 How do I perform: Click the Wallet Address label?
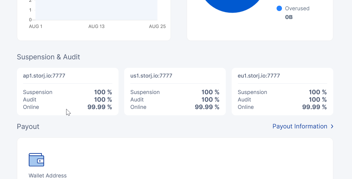pyautogui.click(x=48, y=176)
